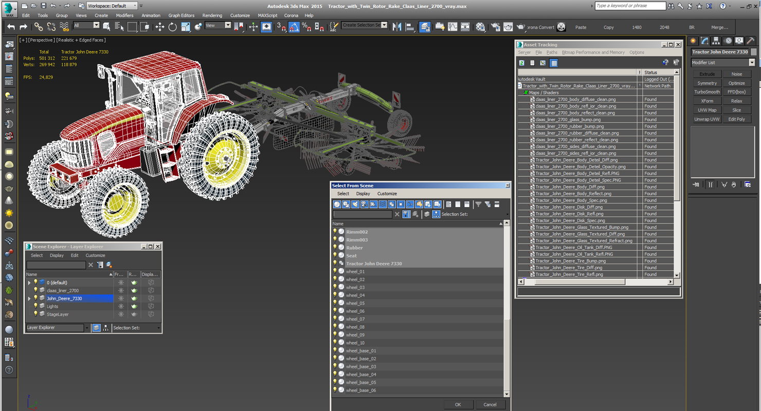Activate the Select and Move tool

coord(159,27)
